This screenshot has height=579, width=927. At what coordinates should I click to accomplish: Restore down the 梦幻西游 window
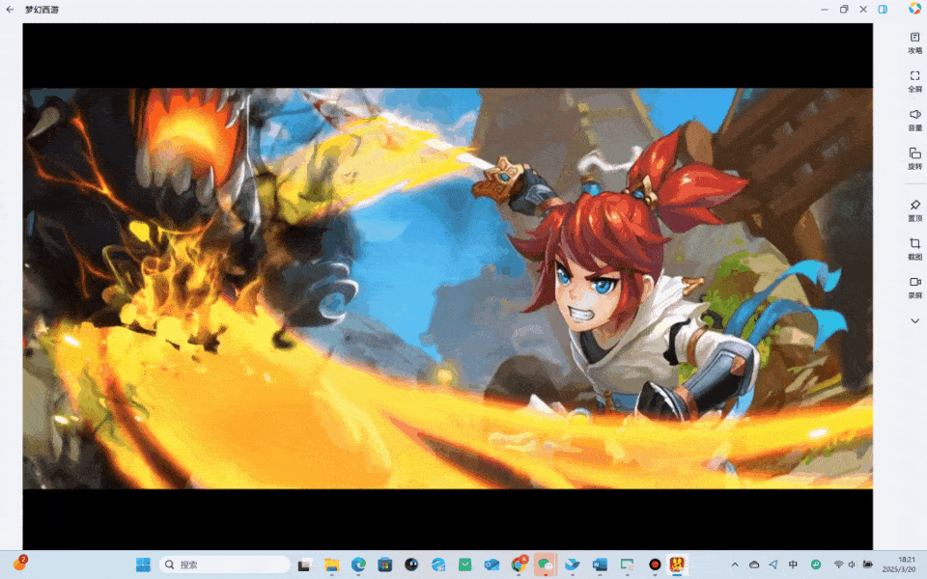(844, 10)
